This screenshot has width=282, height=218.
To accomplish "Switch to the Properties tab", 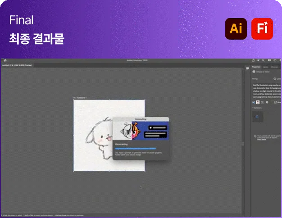I will tap(256, 67).
